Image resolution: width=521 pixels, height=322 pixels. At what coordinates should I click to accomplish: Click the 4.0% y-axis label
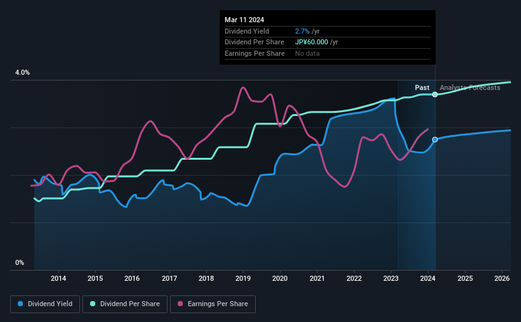tap(22, 72)
